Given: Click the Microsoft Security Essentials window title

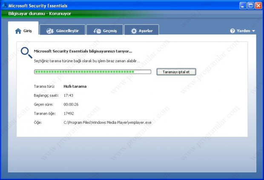Looking at the screenshot, I should tap(38, 6).
